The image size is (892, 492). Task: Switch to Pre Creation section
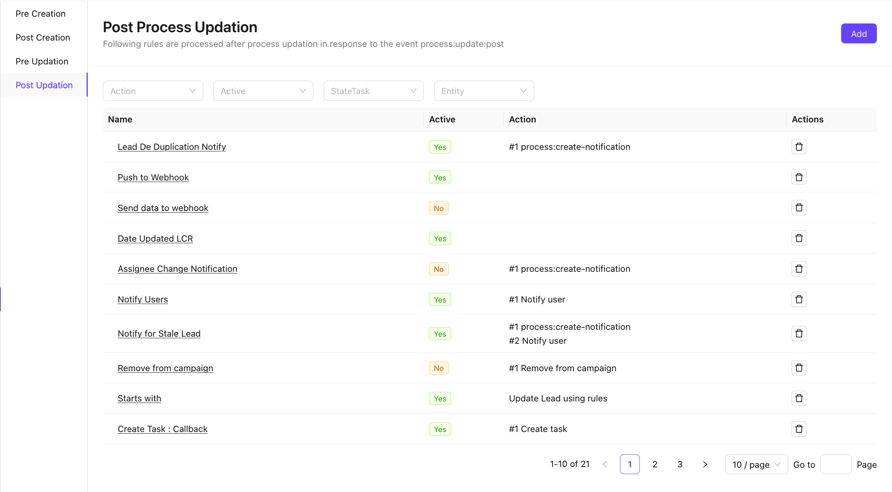[41, 14]
